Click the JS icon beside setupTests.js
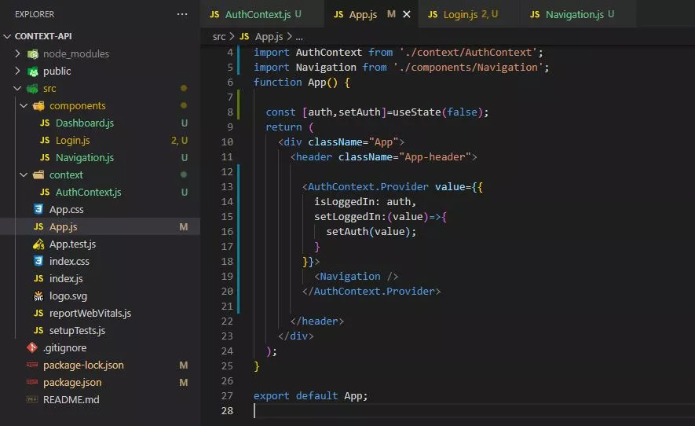 (x=38, y=330)
